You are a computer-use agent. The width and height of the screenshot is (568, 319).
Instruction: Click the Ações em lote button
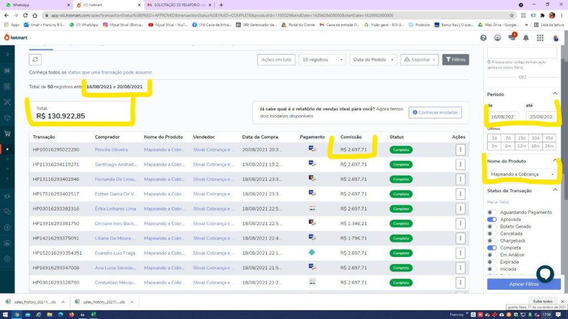point(276,60)
